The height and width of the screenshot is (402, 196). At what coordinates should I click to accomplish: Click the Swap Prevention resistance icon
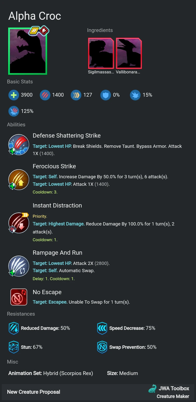click(x=102, y=347)
